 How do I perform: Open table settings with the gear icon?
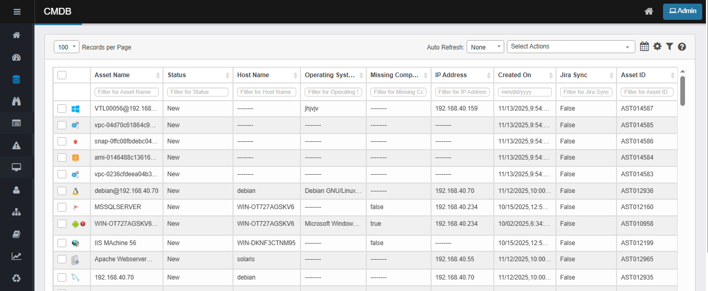[x=657, y=46]
